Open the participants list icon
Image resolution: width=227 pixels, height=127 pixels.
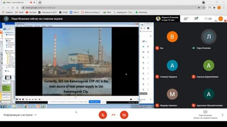pyautogui.click(x=186, y=19)
